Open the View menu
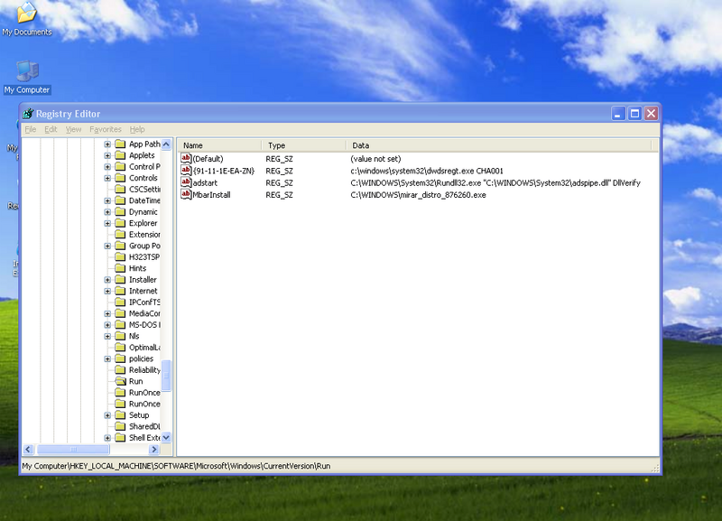 [73, 129]
